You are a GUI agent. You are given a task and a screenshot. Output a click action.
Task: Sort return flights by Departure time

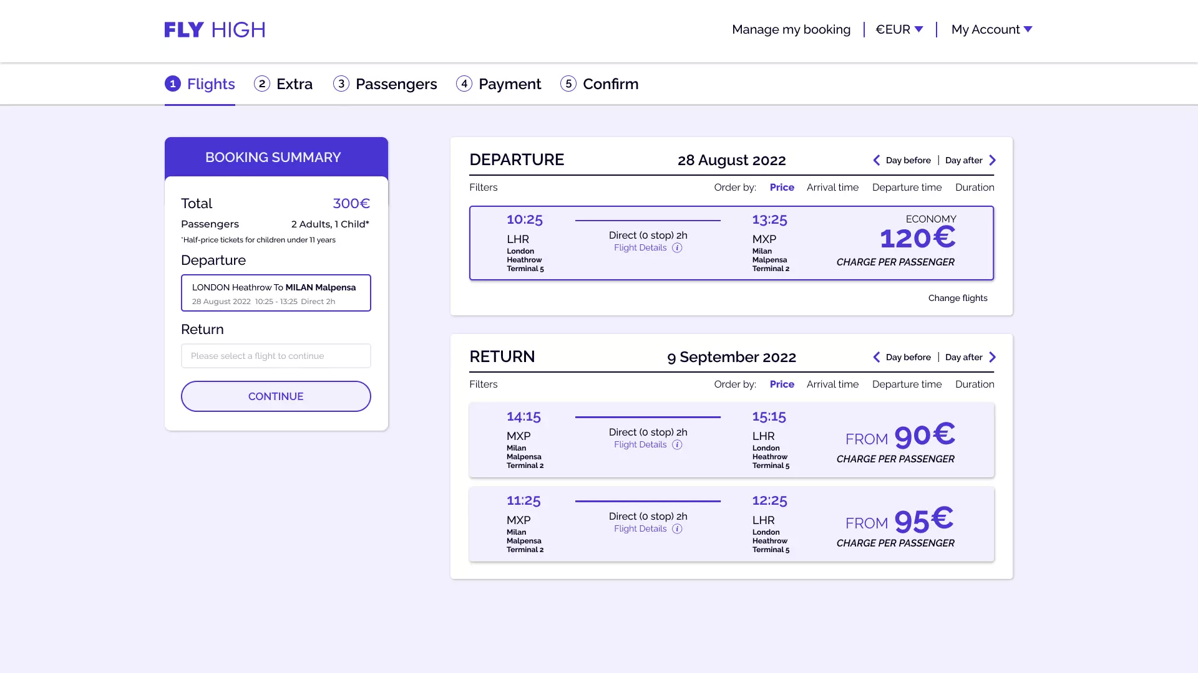point(907,384)
